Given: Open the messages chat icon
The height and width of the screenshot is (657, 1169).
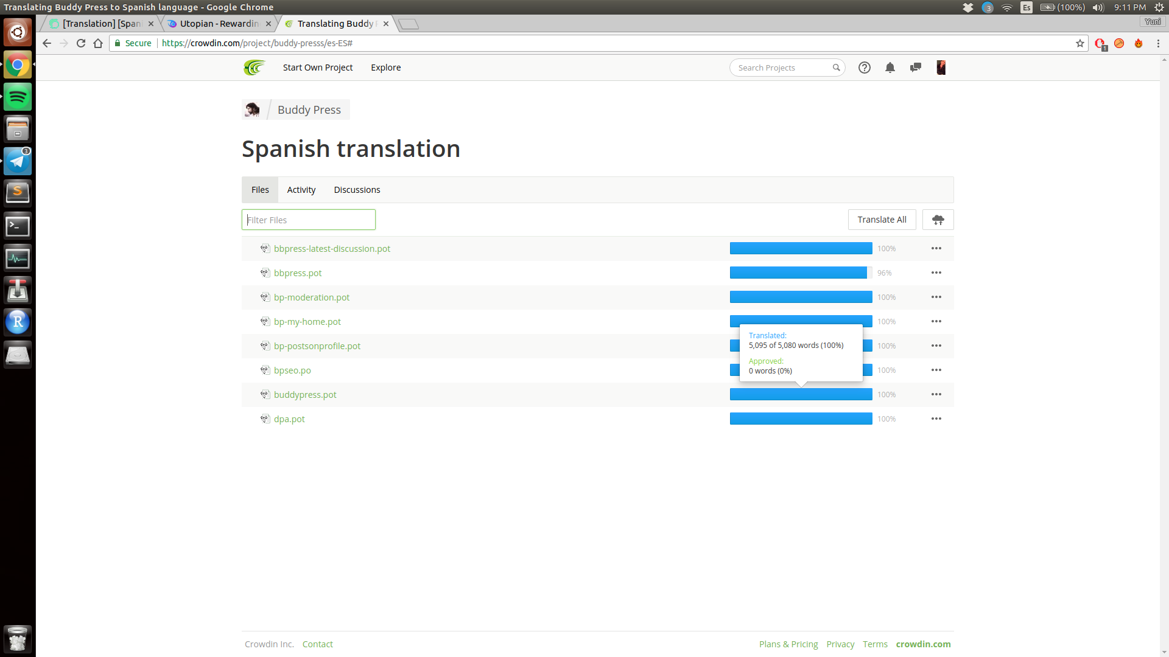Looking at the screenshot, I should [915, 68].
